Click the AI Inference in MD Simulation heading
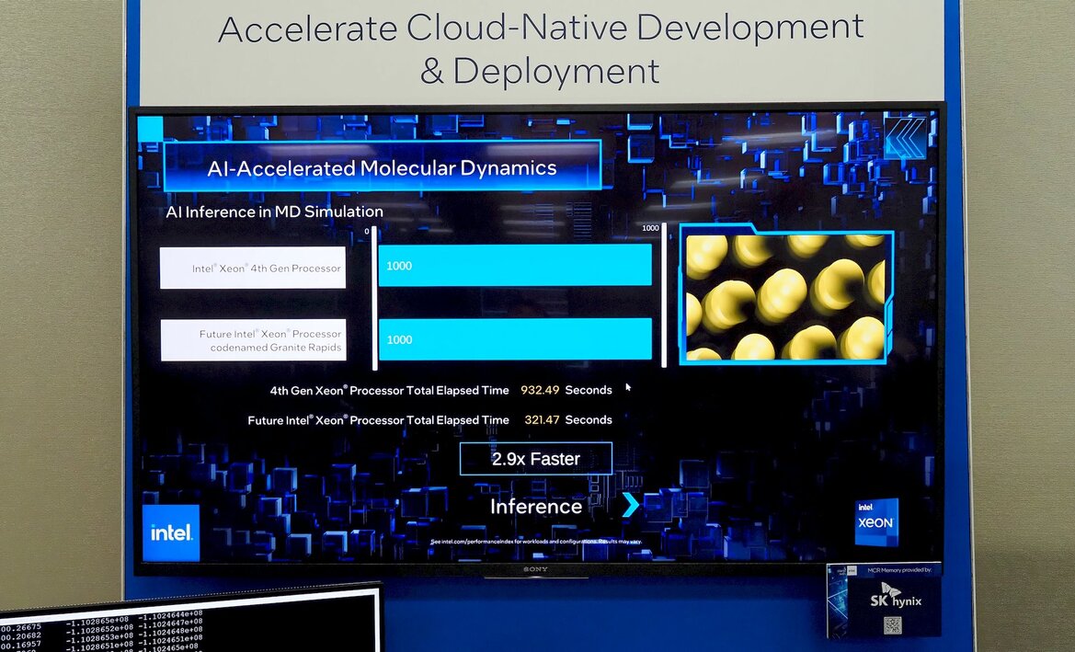Image resolution: width=1075 pixels, height=652 pixels. (274, 212)
